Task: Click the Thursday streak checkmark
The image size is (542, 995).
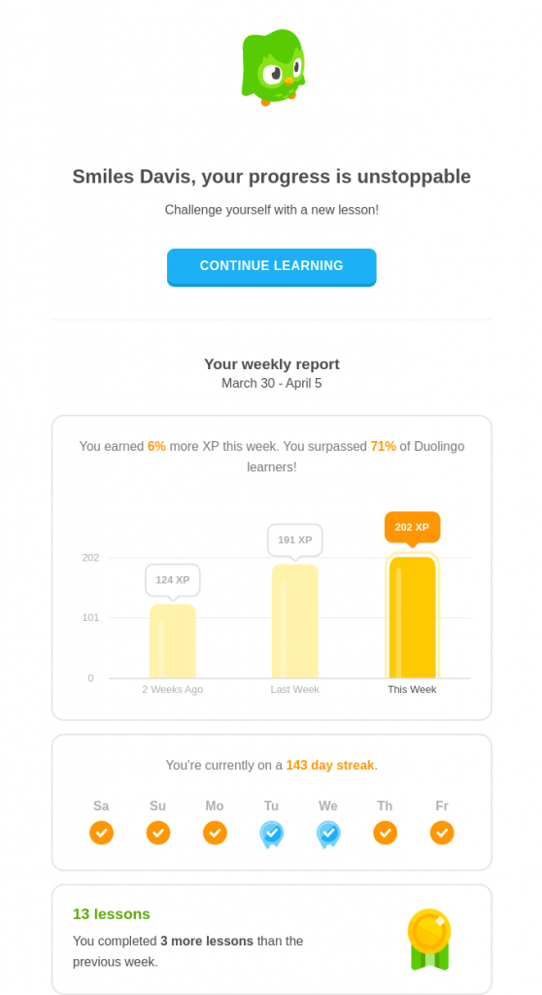Action: tap(386, 833)
